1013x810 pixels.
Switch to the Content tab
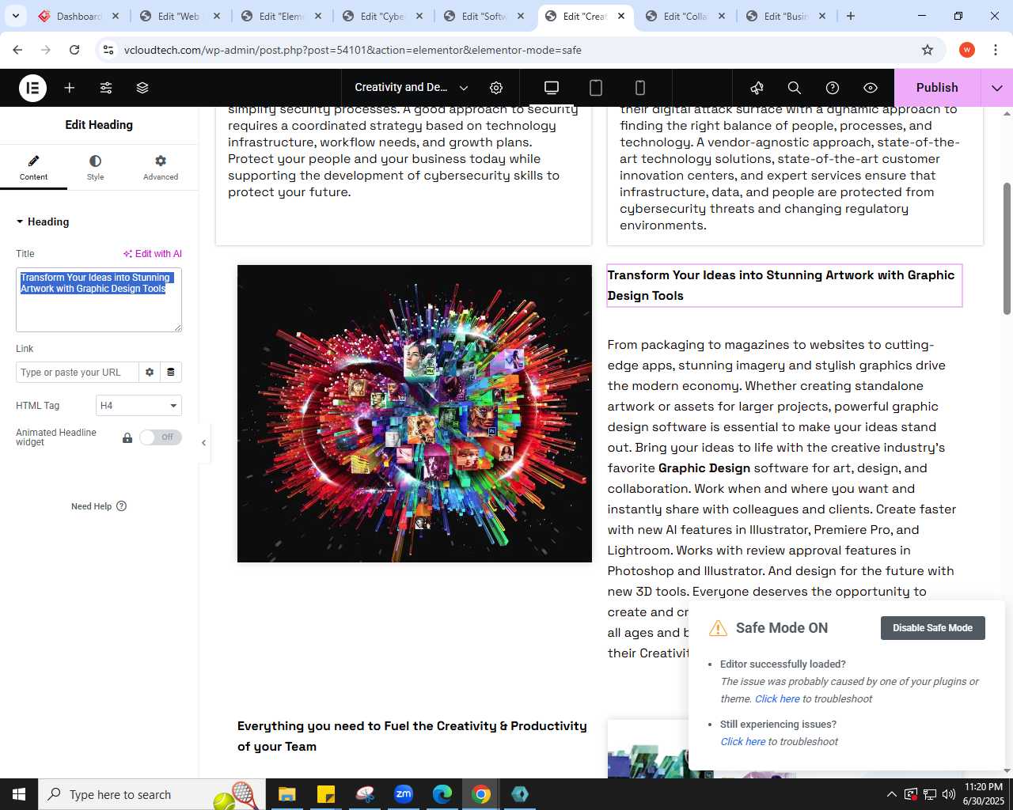33,168
